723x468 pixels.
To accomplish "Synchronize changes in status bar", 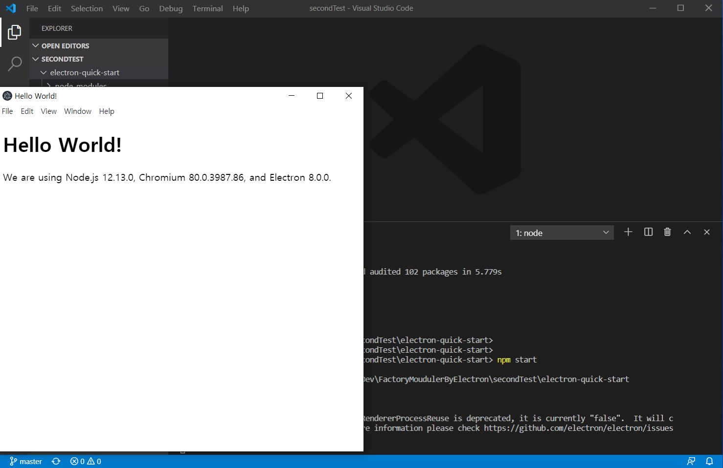I will pyautogui.click(x=56, y=461).
